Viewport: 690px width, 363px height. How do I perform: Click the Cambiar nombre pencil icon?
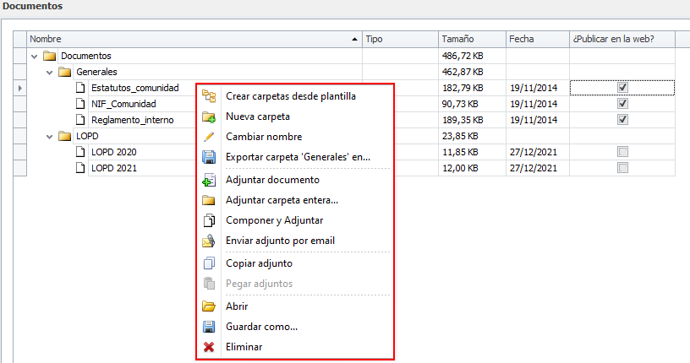point(209,137)
